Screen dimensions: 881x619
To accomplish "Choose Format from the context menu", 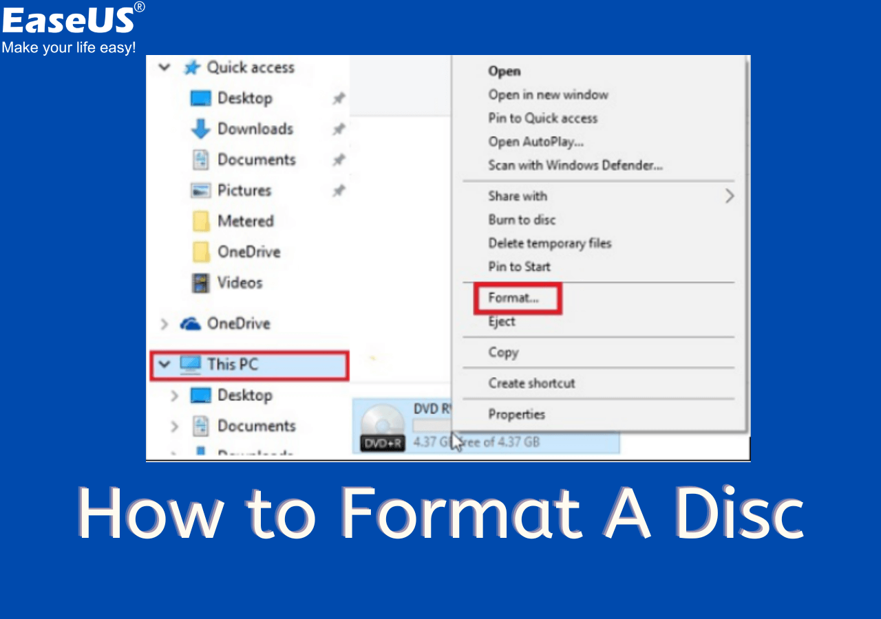I will 513,298.
